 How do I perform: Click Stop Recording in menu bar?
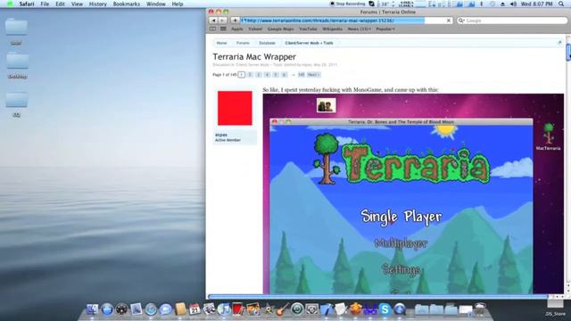347,4
